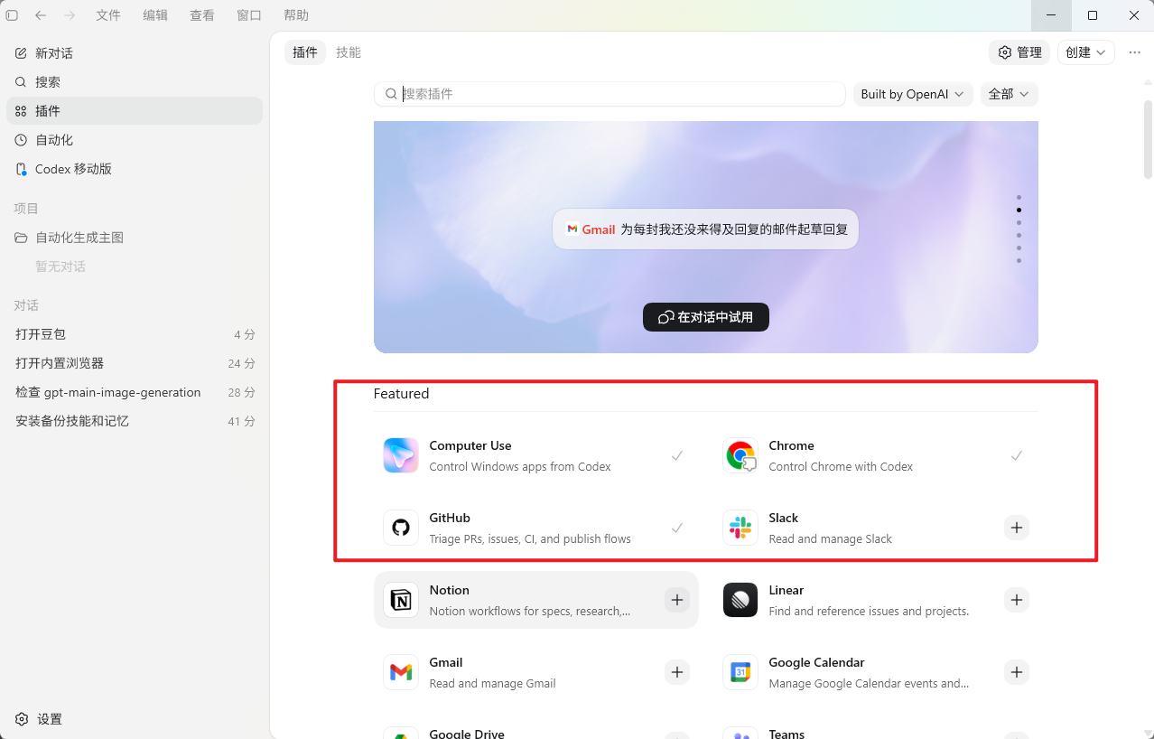Go back with the left arrow
The width and height of the screenshot is (1154, 739).
coord(41,15)
